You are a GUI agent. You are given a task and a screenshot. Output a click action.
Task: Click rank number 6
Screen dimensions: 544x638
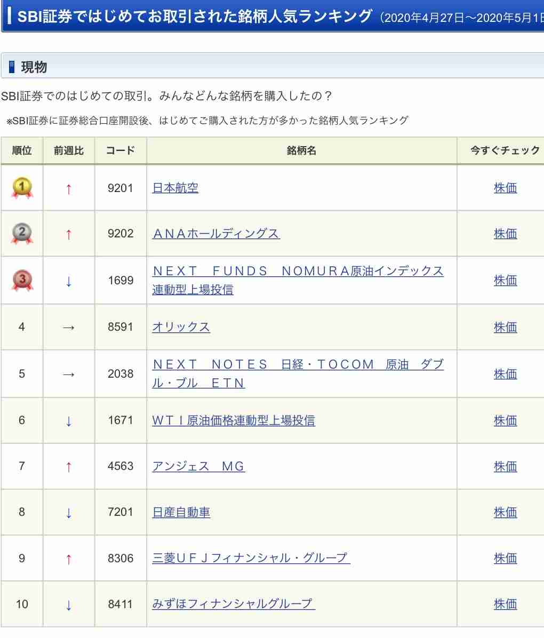(22, 420)
